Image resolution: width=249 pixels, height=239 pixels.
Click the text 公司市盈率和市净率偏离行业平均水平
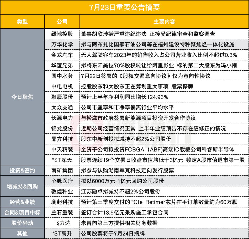click(127, 107)
